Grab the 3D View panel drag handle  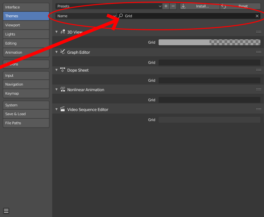click(258, 32)
